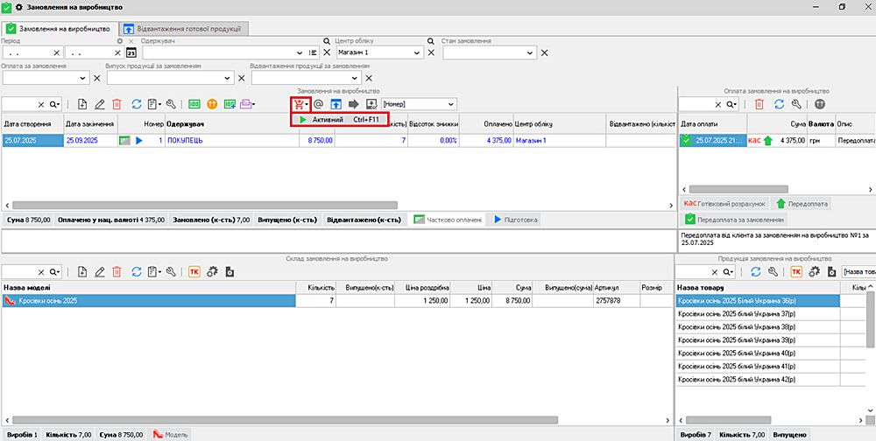Toggle the Готівковий розрахунок filter
Viewport: 876px width, 441px height.
[x=724, y=203]
